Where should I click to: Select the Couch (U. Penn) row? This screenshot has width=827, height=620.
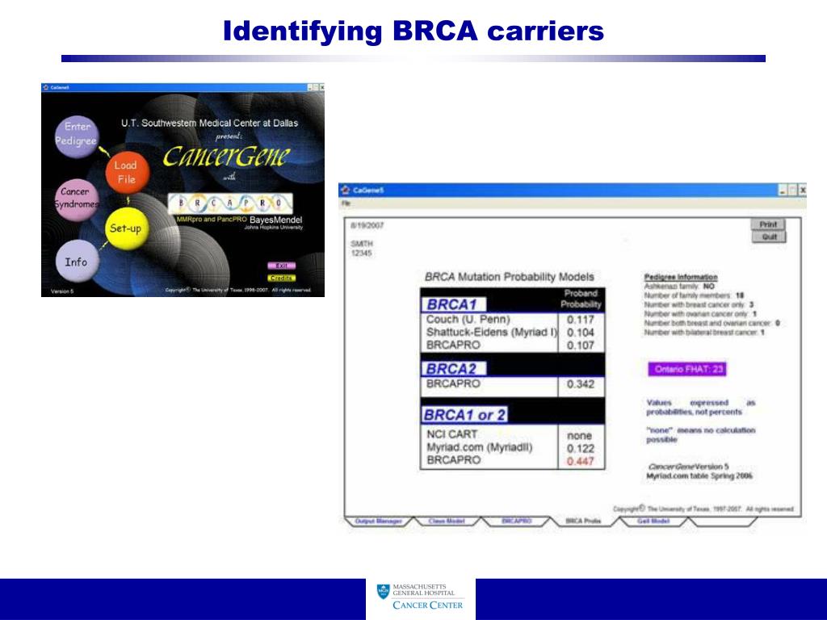(512, 320)
